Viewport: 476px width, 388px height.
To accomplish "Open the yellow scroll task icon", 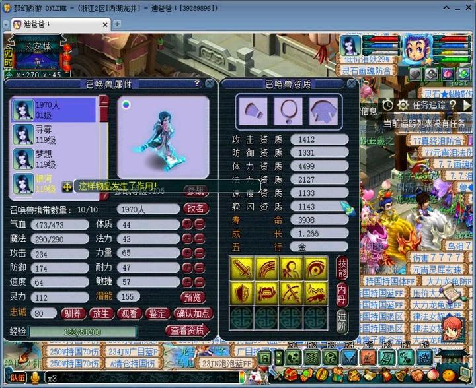I will (370, 375).
